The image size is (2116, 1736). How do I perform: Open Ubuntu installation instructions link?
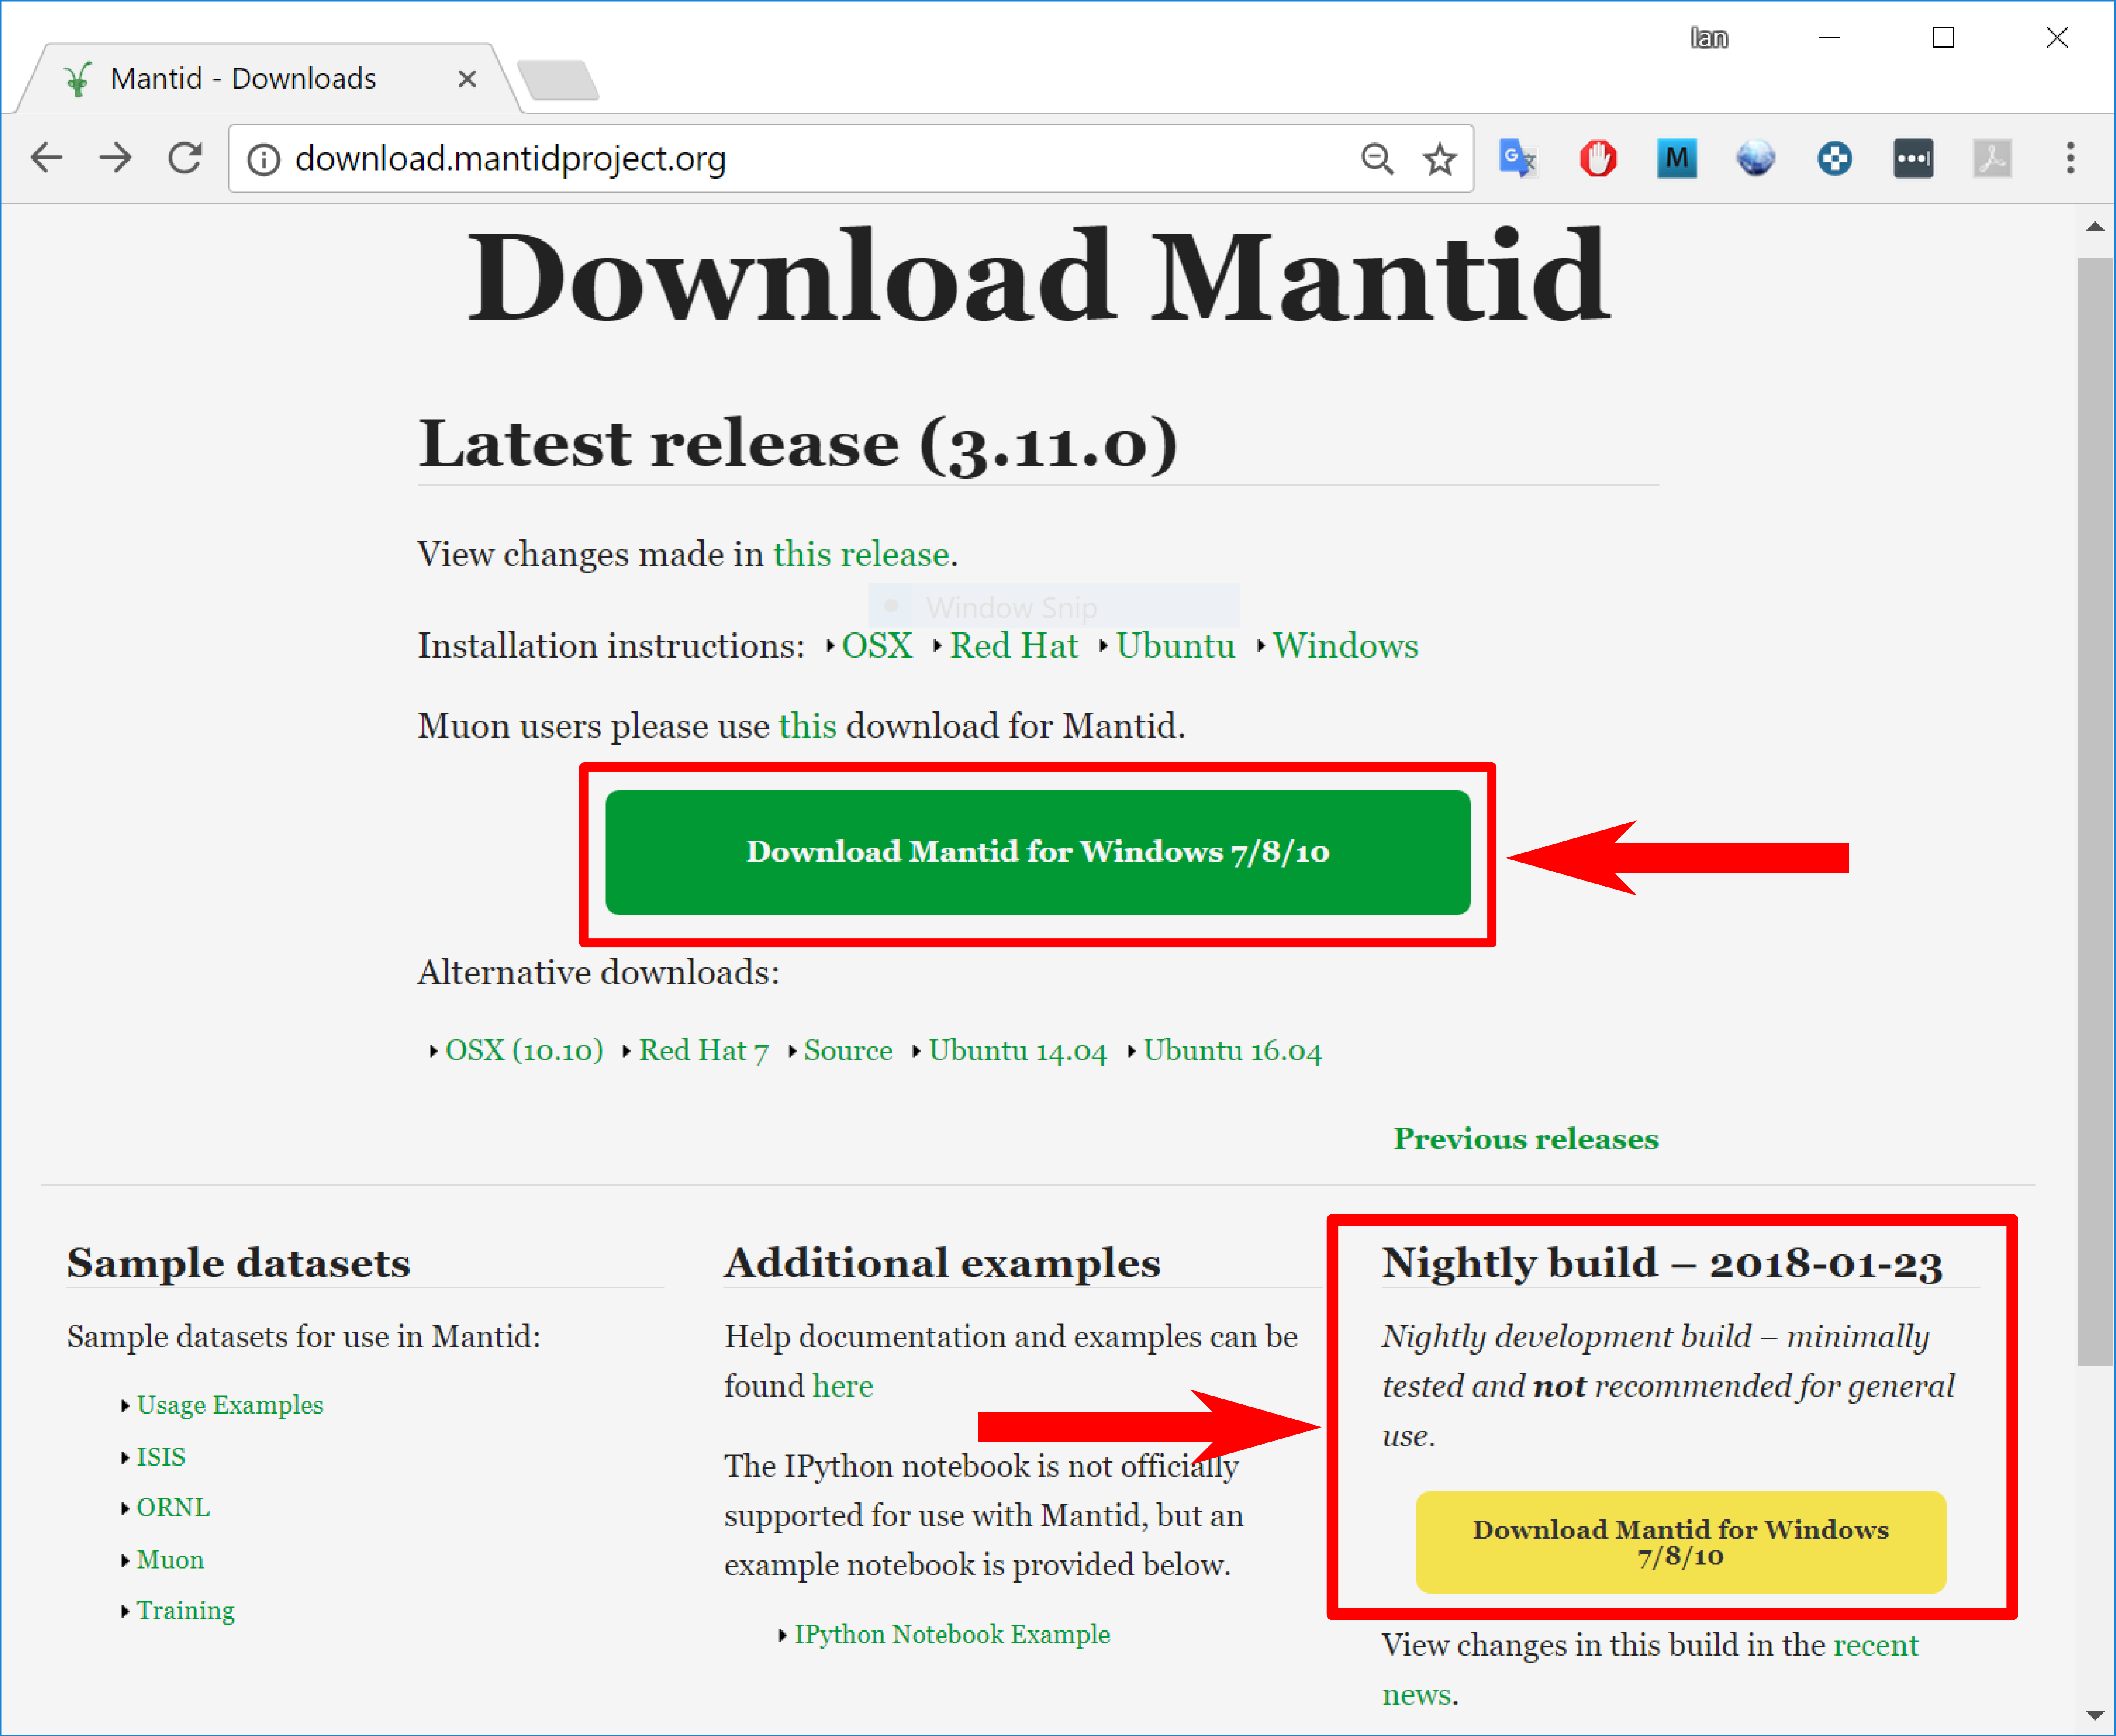click(x=1175, y=646)
